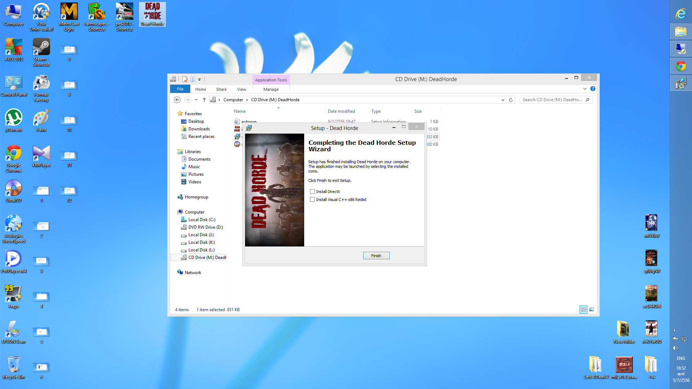The width and height of the screenshot is (692, 389).
Task: Check Install Visual C++ x86 Redist
Action: click(x=312, y=200)
